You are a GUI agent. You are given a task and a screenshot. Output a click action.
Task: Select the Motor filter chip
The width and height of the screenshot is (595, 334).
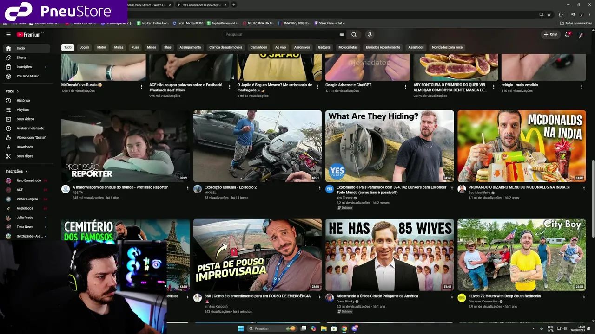point(101,47)
